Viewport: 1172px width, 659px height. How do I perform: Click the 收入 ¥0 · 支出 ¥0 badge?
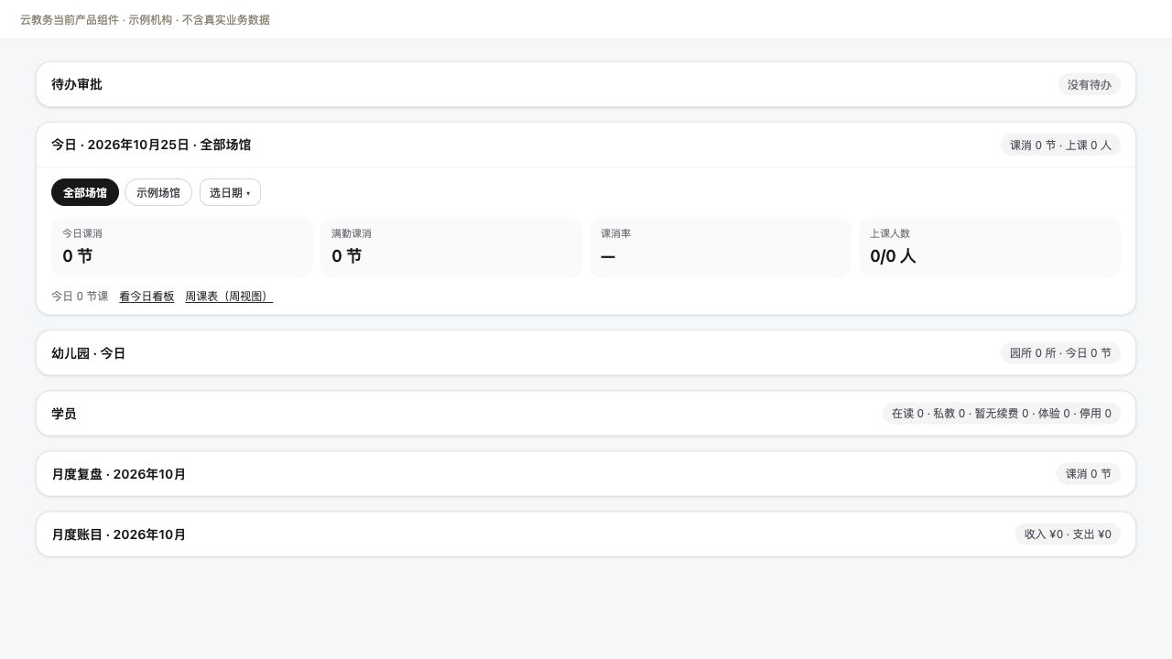[x=1068, y=535]
